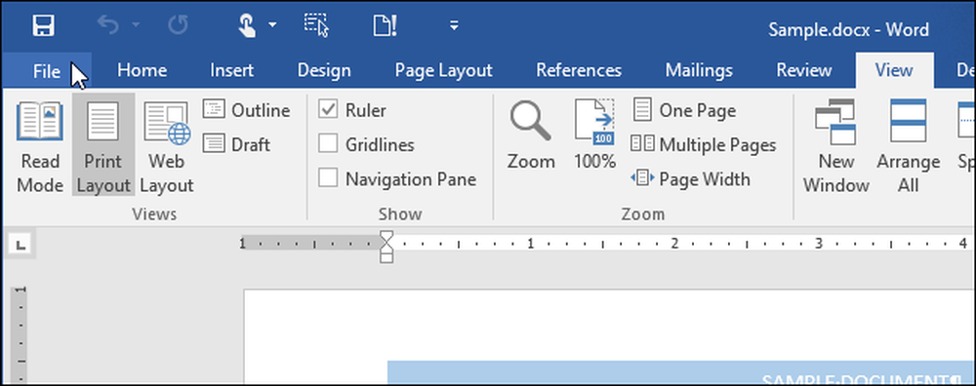Screen dimensions: 976x386
Task: Click the Save icon in quick access toolbar
Action: (44, 26)
